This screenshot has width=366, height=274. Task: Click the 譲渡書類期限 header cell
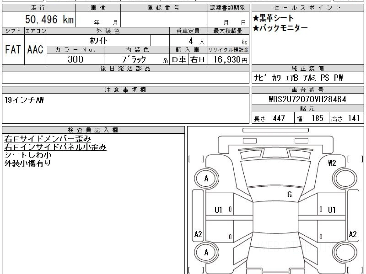228,8
